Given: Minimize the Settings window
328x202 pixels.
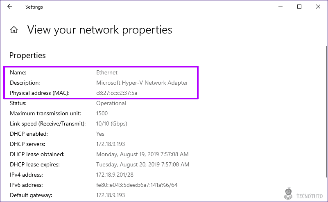Looking at the screenshot, I should pyautogui.click(x=280, y=7).
